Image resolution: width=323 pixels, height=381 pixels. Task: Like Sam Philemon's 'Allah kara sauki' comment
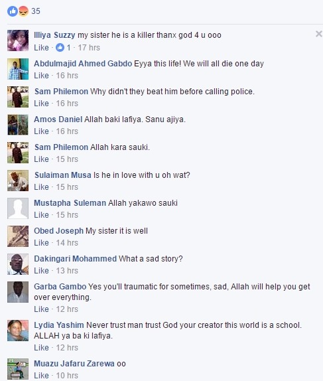pos(41,159)
